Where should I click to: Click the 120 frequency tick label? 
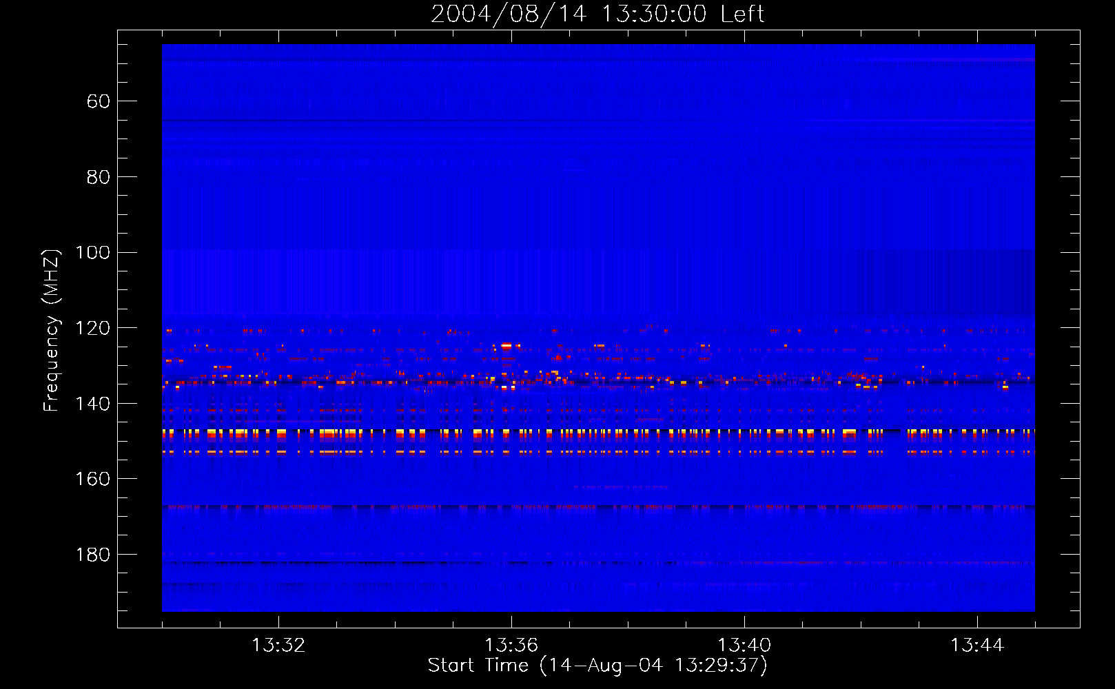tap(92, 328)
